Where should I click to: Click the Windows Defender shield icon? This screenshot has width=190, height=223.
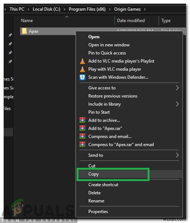pyautogui.click(x=82, y=77)
